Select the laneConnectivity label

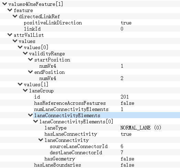(67, 140)
